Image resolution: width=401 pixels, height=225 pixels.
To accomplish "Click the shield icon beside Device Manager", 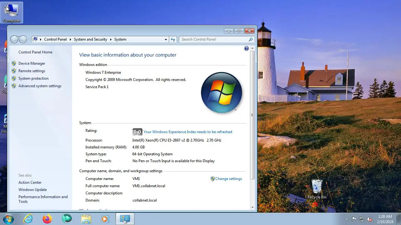I will coord(14,63).
